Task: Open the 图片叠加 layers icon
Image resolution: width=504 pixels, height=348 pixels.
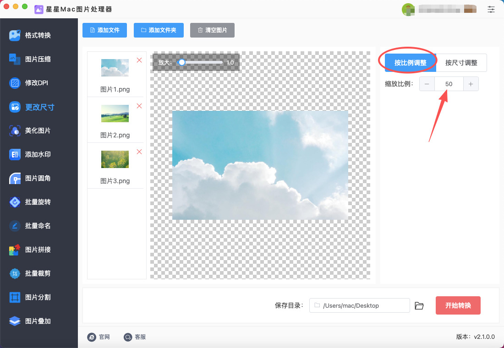Action: point(15,321)
